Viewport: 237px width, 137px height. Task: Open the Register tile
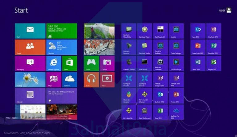tap(176, 31)
